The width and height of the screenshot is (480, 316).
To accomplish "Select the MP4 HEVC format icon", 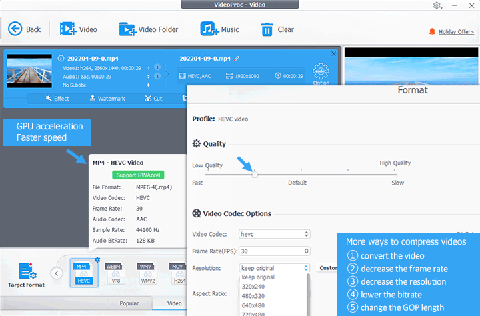I will coord(84,273).
